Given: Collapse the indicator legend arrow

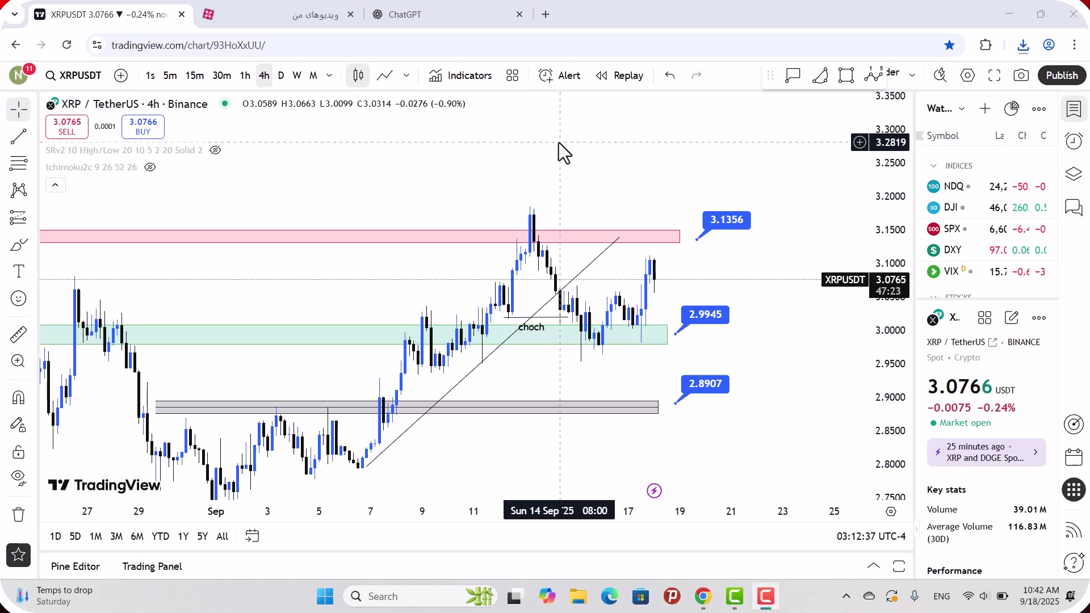Looking at the screenshot, I should [56, 185].
